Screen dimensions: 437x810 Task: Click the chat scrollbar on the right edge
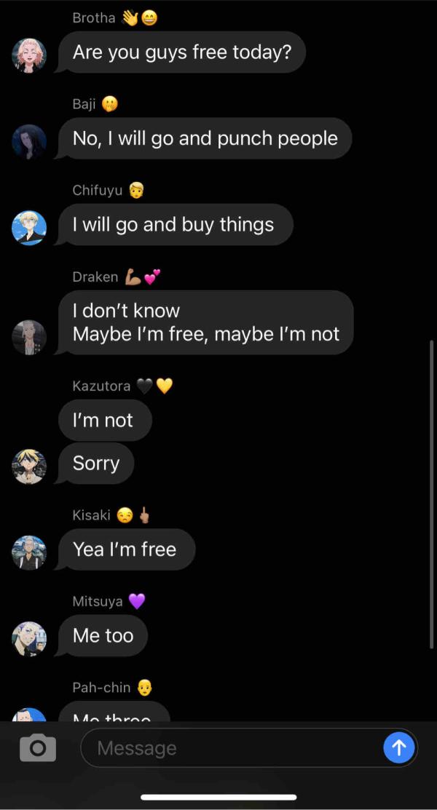[x=431, y=494]
